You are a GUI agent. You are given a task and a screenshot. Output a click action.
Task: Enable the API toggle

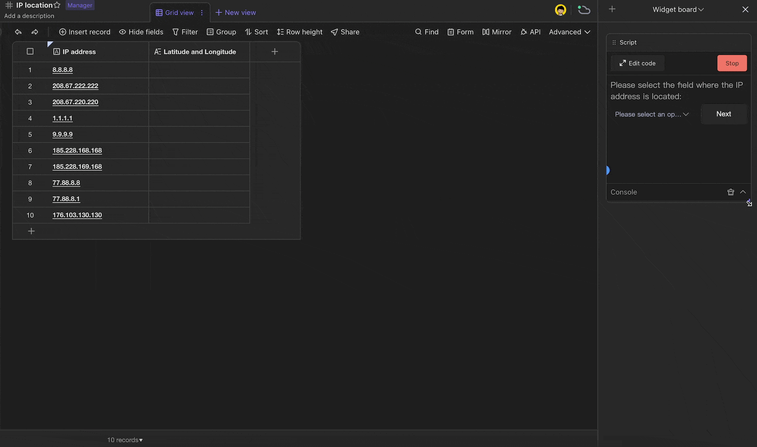tap(530, 32)
